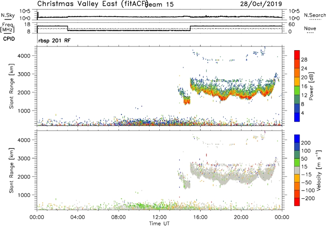Pick the red bottom segment of Velocity colorbar
The image size is (326, 226).
pyautogui.click(x=297, y=202)
